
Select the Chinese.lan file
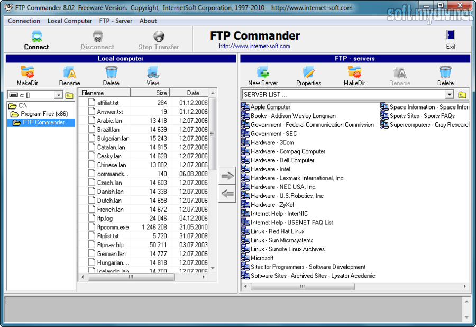click(112, 165)
